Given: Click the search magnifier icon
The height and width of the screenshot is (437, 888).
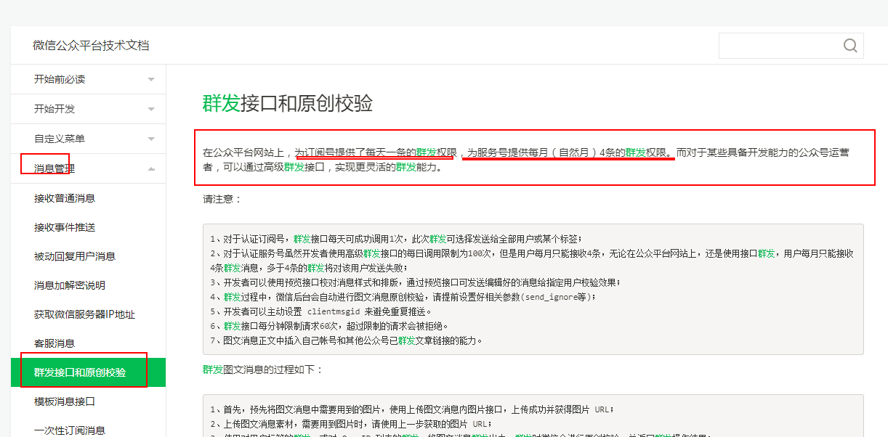Looking at the screenshot, I should (850, 46).
